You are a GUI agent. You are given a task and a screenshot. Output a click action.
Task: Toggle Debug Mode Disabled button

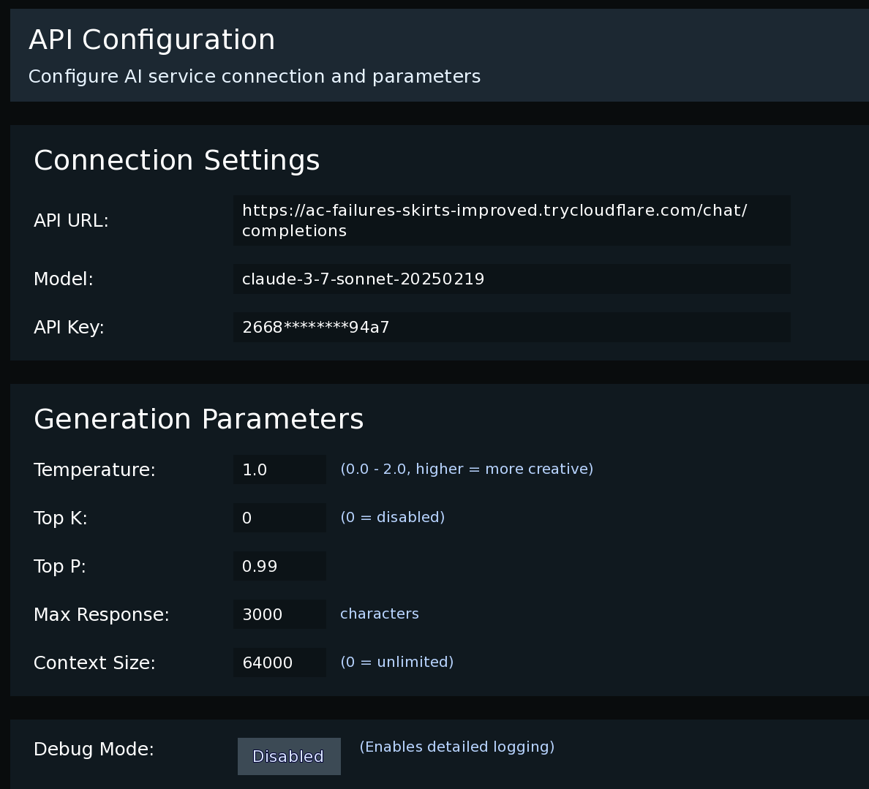click(x=289, y=756)
